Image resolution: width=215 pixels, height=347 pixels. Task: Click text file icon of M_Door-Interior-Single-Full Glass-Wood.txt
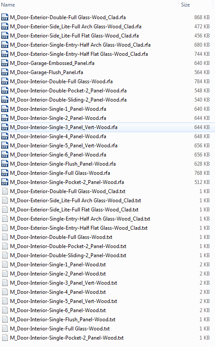pyautogui.click(x=5, y=329)
